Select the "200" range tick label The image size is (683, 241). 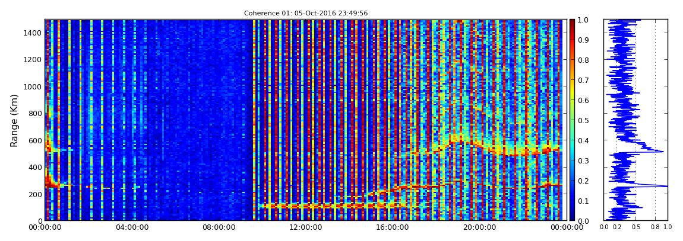35,194
